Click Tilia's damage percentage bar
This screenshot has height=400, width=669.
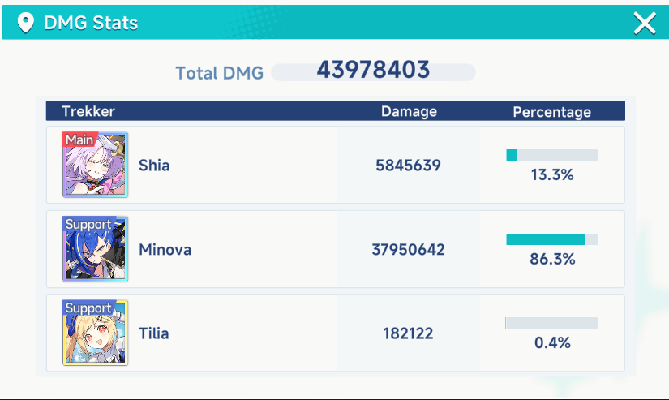(552, 323)
